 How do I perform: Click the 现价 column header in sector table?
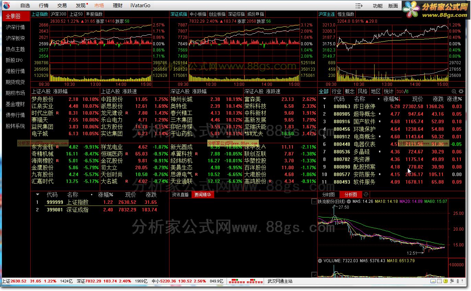click(417, 99)
